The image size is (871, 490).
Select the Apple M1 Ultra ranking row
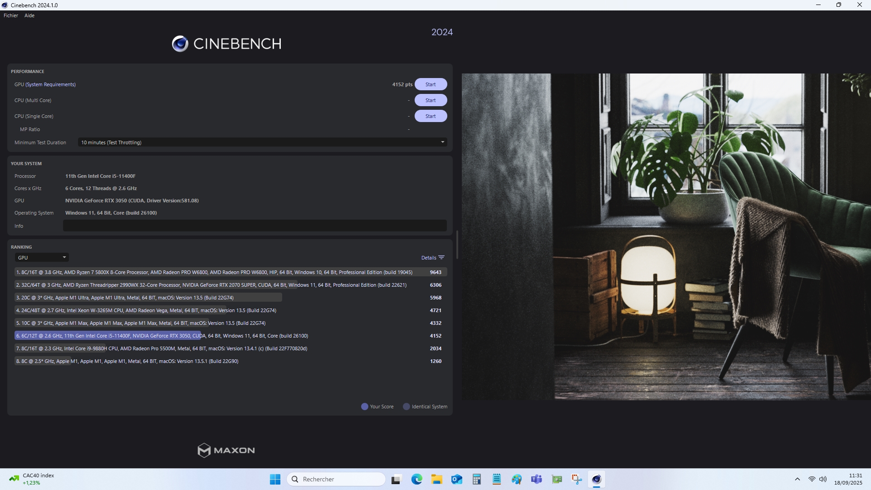click(231, 298)
